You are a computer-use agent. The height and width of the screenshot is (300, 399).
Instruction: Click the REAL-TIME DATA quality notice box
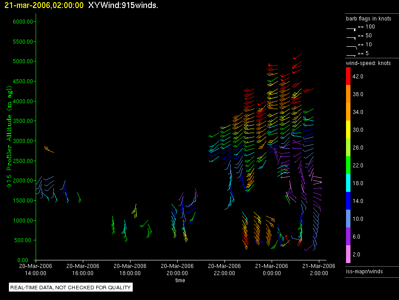(x=71, y=288)
